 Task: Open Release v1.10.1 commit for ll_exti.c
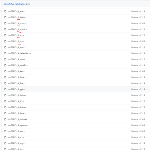tap(138, 71)
